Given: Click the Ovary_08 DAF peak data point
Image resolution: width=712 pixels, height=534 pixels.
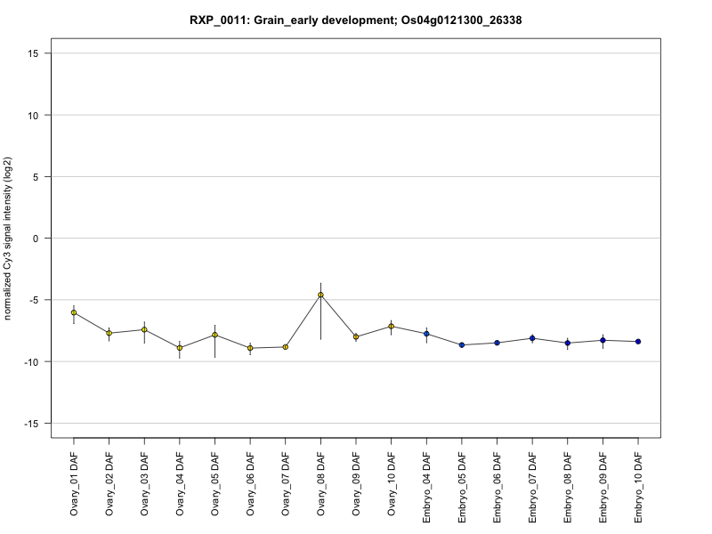Looking at the screenshot, I should coord(320,295).
